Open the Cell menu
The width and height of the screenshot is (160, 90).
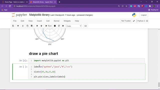coord(48,21)
